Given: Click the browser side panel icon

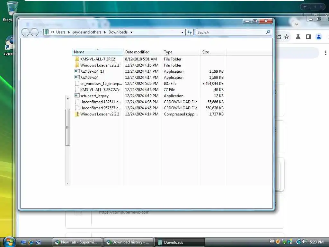Looking at the screenshot, I should click(x=308, y=37).
